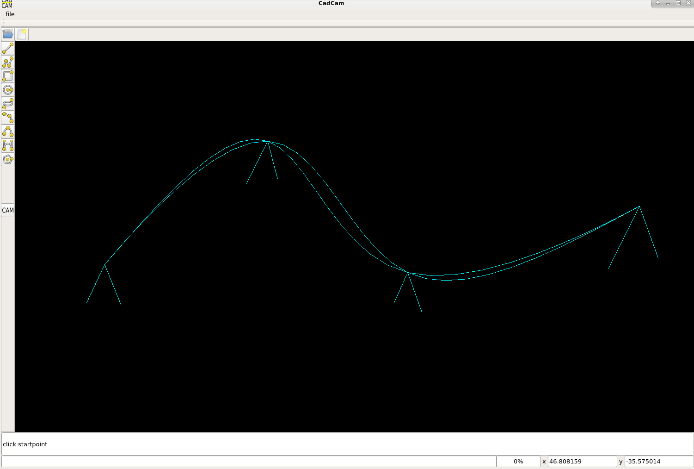The width and height of the screenshot is (694, 469).
Task: Select the Rectangle tool
Action: coord(8,76)
